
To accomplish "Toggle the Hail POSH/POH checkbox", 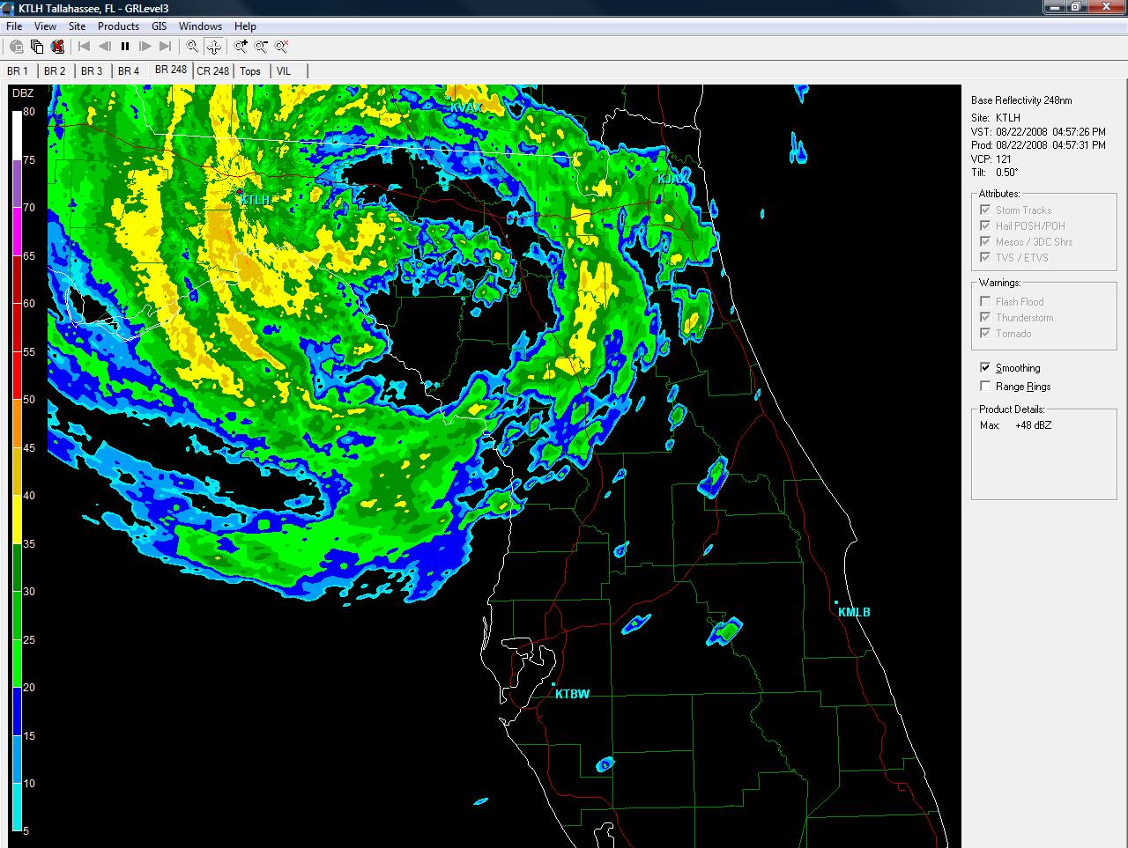I will click(985, 225).
